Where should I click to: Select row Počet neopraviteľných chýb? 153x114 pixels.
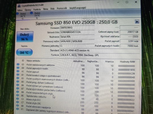coord(76,94)
